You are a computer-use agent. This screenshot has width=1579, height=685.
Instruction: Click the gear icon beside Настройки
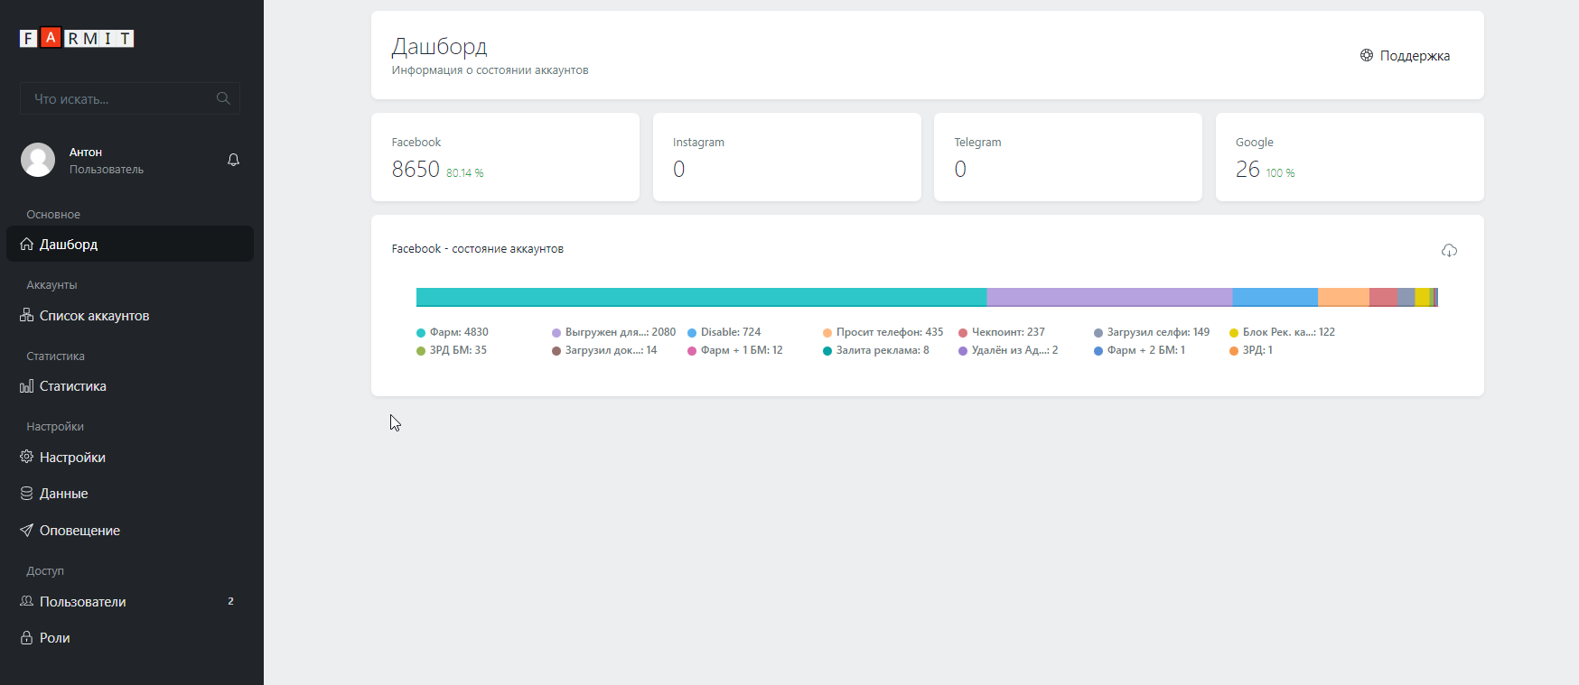(27, 457)
